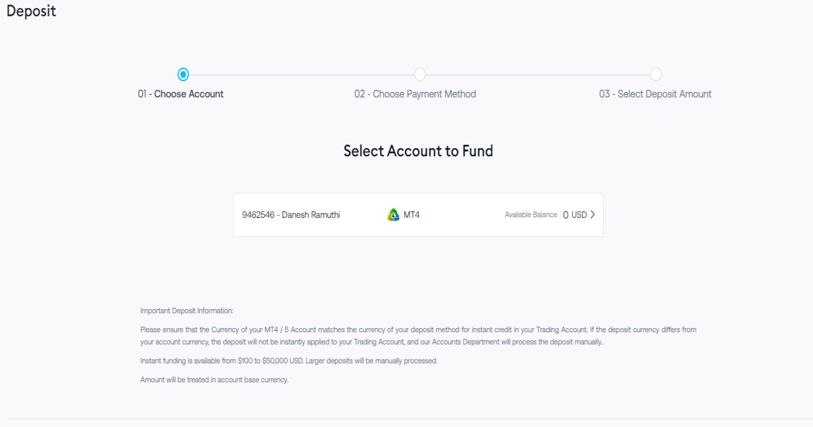
Task: Click the progress line between steps 1 and 2
Action: (301, 74)
